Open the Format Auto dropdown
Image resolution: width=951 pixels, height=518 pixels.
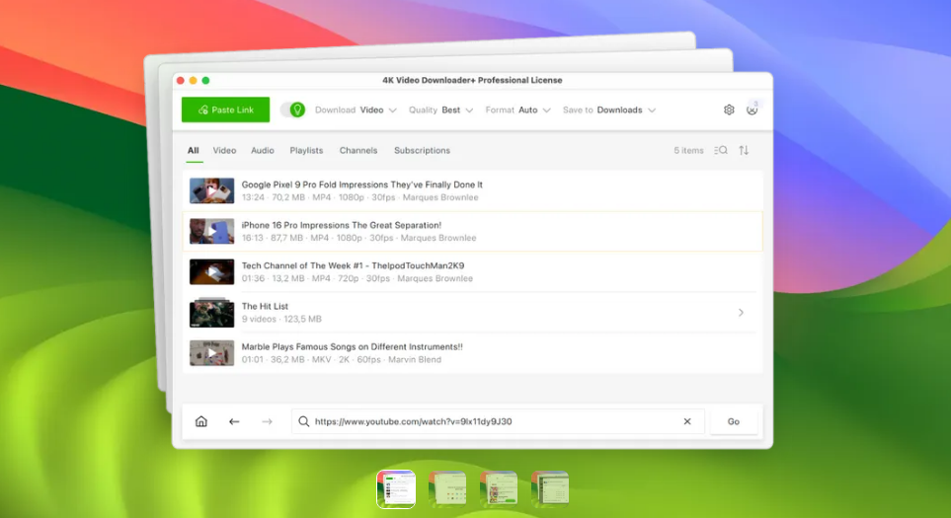tap(517, 110)
